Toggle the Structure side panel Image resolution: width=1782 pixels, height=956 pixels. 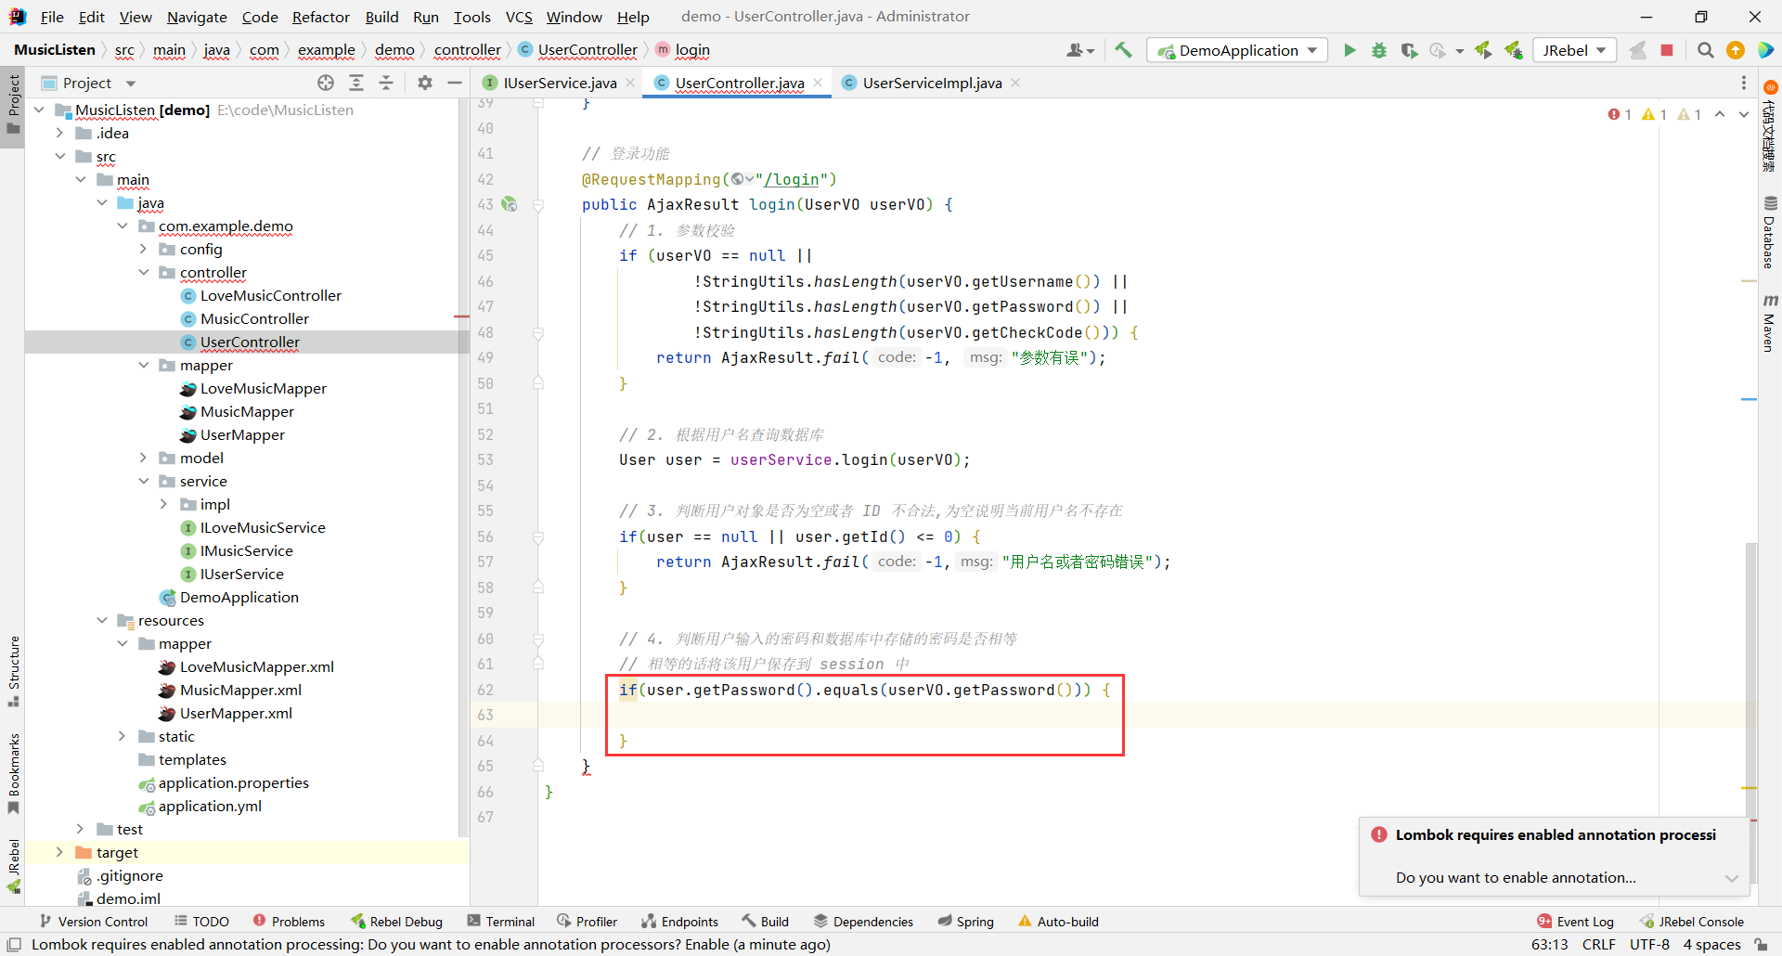(x=13, y=670)
